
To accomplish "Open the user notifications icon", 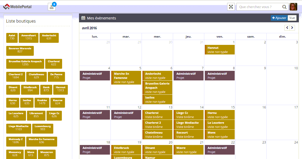I will click(52, 7).
